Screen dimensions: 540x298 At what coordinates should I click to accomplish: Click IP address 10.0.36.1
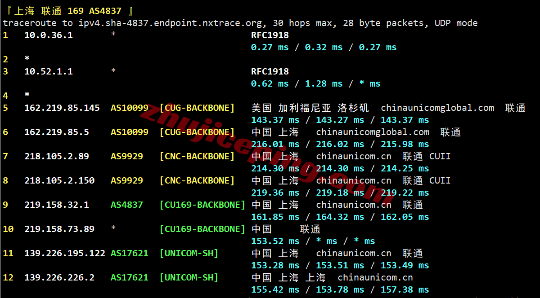pyautogui.click(x=49, y=35)
